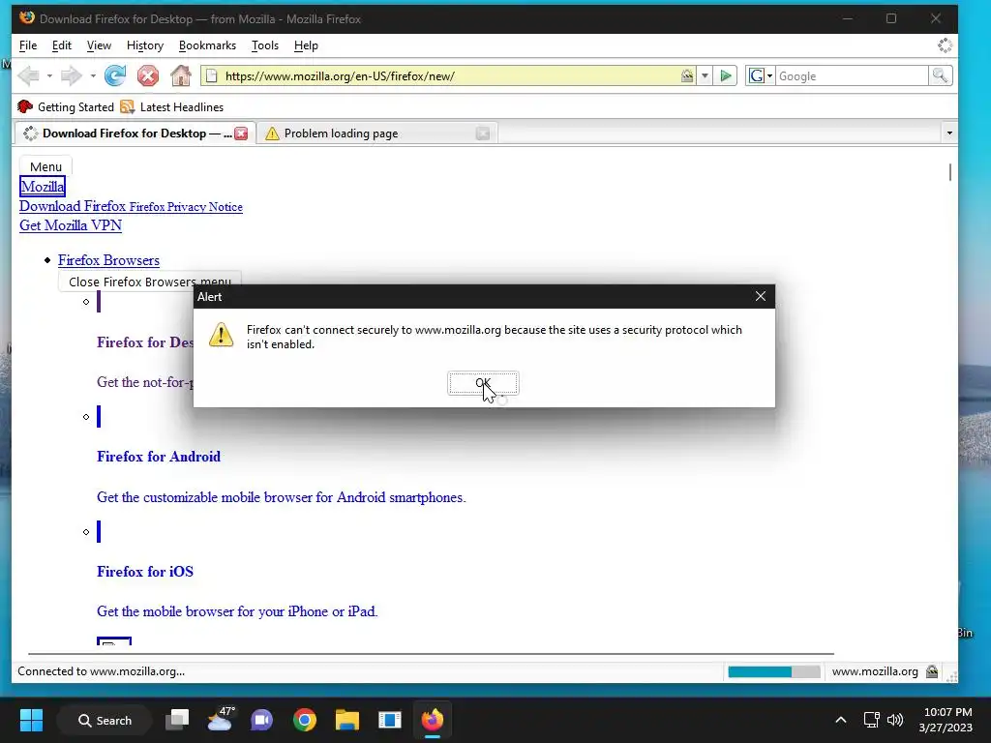Close the Problem loading page tab

pyautogui.click(x=483, y=134)
